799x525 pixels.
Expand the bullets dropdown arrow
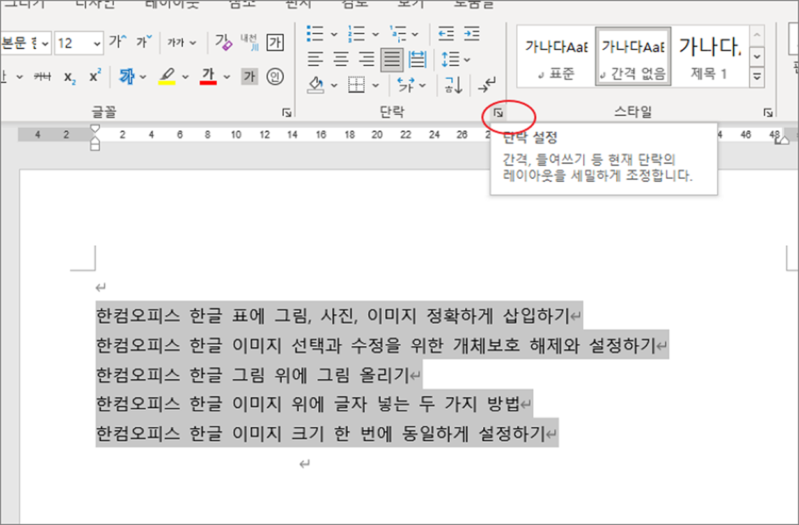(333, 34)
